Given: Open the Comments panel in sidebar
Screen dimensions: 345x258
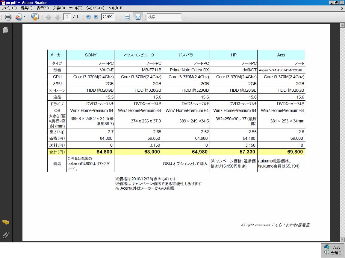Looking at the screenshot, I should pos(6,222).
